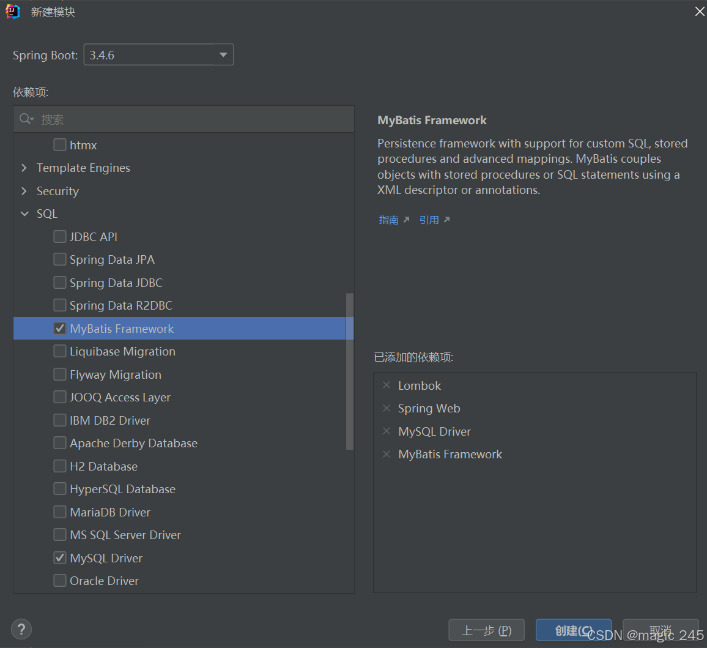Check the htmx checkbox
Image resolution: width=707 pixels, height=648 pixels.
pyautogui.click(x=59, y=145)
